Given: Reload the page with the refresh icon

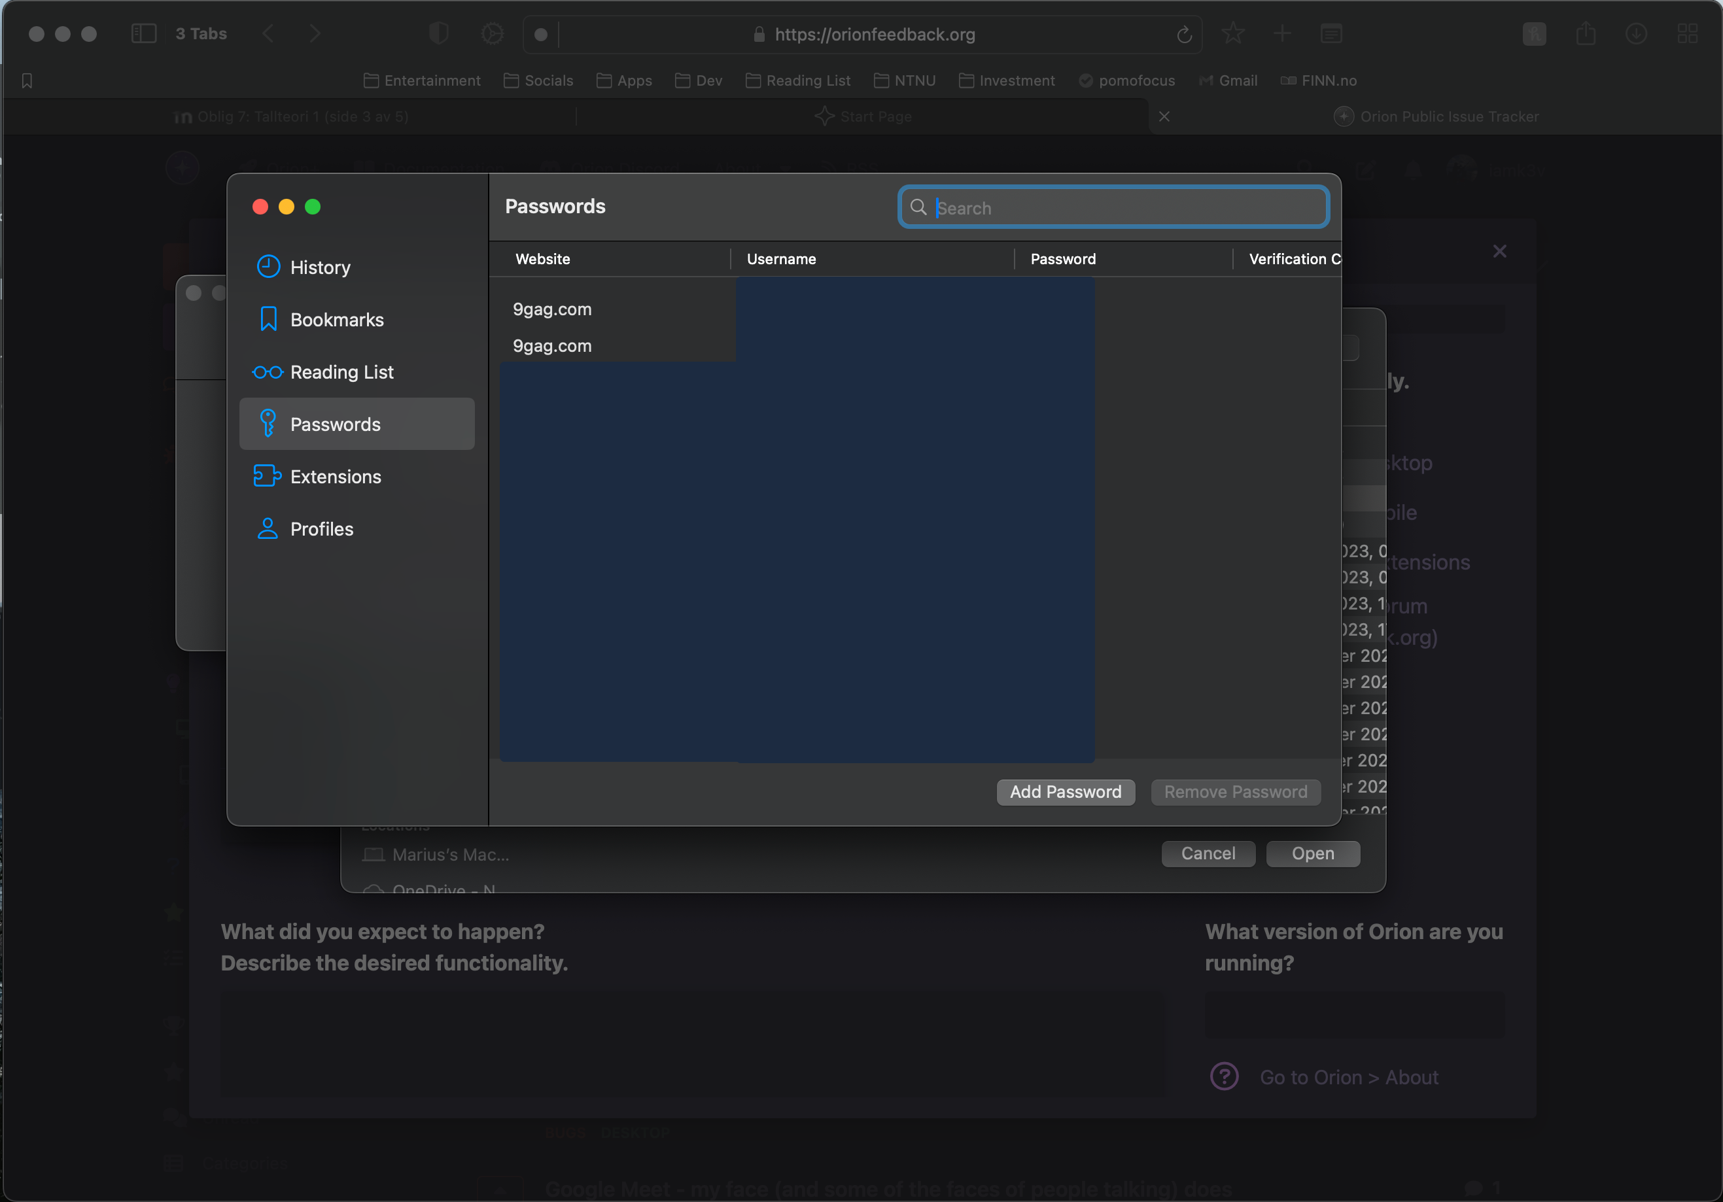Looking at the screenshot, I should [1184, 35].
